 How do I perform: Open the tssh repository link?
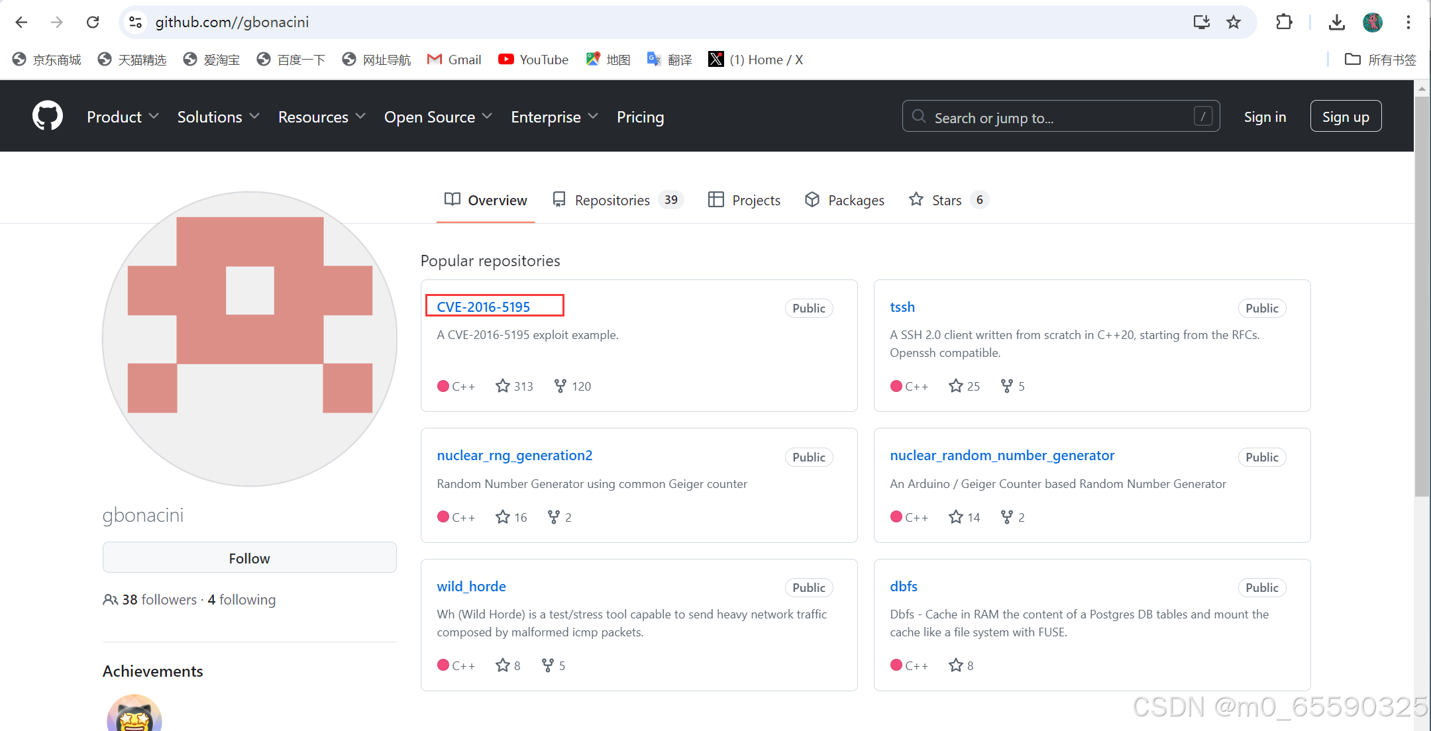[902, 307]
